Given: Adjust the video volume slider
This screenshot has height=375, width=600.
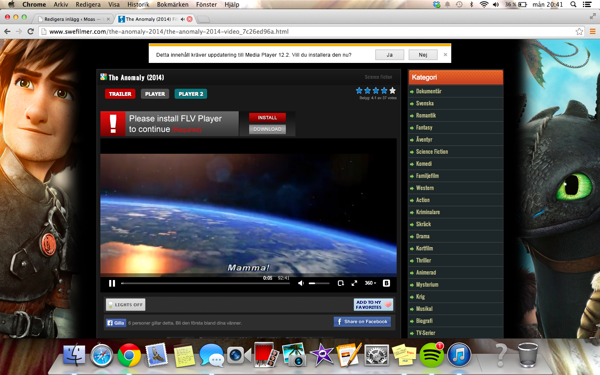Looking at the screenshot, I should (319, 283).
